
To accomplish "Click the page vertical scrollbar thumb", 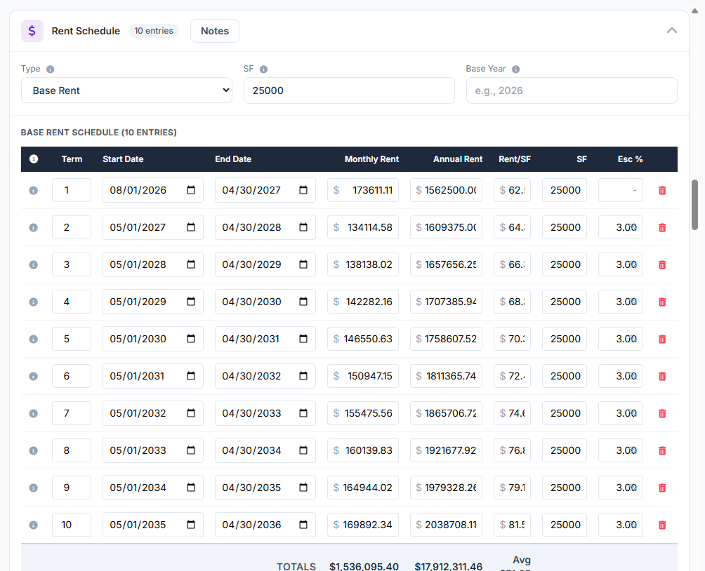I will 694,204.
